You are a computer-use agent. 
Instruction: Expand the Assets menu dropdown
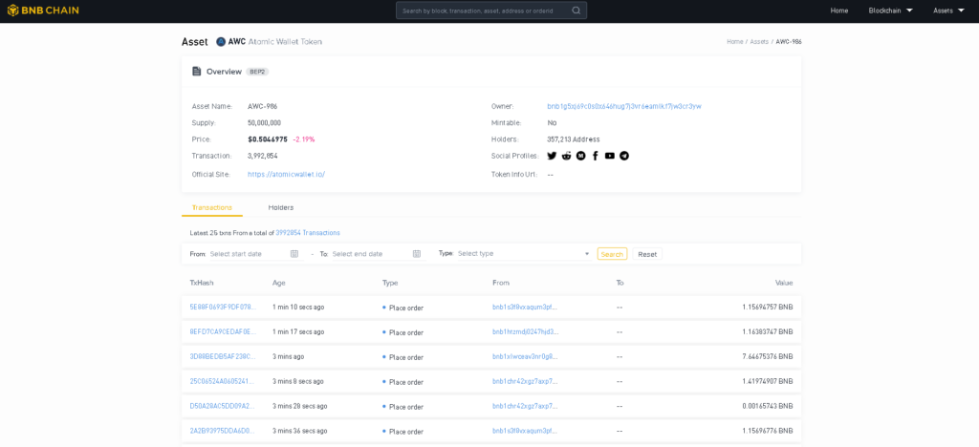coord(948,11)
